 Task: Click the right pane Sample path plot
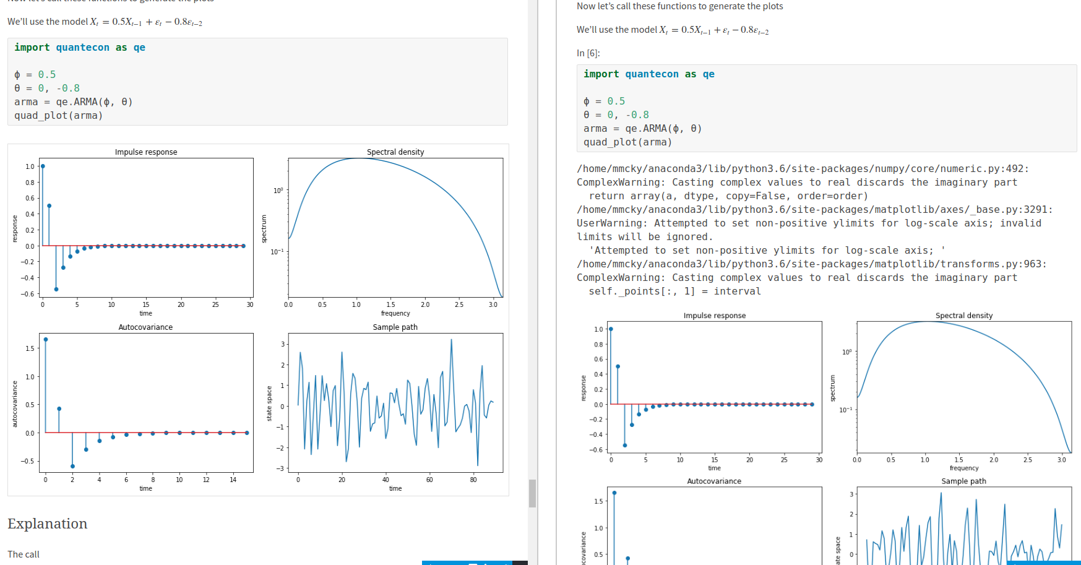(x=964, y=525)
